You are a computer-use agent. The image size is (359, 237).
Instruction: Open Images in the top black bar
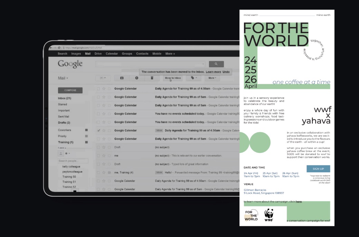tap(76, 54)
